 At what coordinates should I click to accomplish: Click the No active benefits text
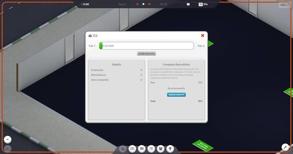pyautogui.click(x=176, y=88)
